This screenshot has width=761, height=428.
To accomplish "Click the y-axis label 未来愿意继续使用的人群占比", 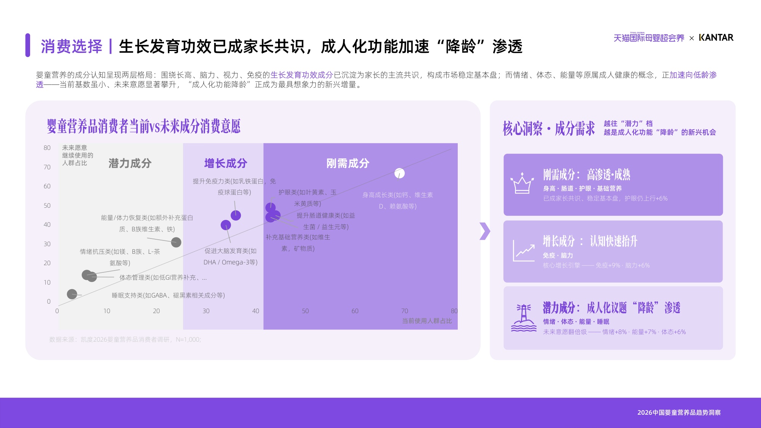I will click(x=78, y=155).
